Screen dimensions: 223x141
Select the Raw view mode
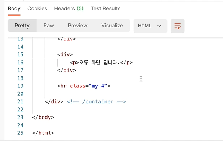click(x=49, y=26)
